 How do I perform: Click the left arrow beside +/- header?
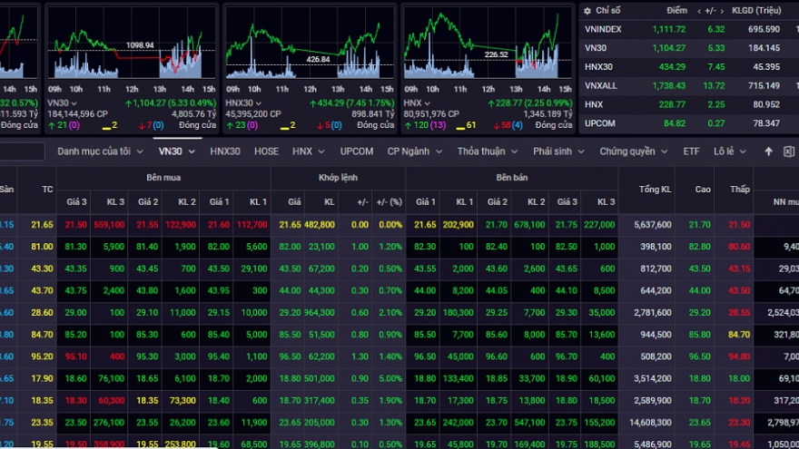pos(699,10)
